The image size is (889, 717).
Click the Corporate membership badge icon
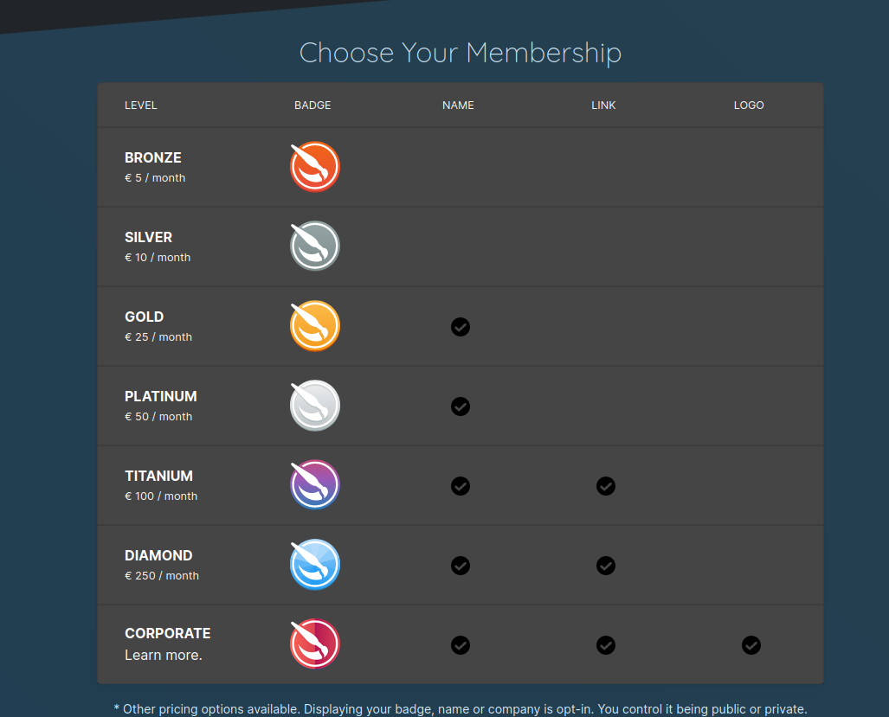[x=315, y=644]
